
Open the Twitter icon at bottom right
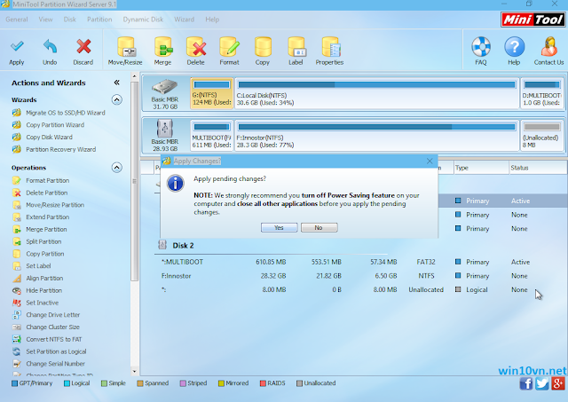[x=542, y=383]
